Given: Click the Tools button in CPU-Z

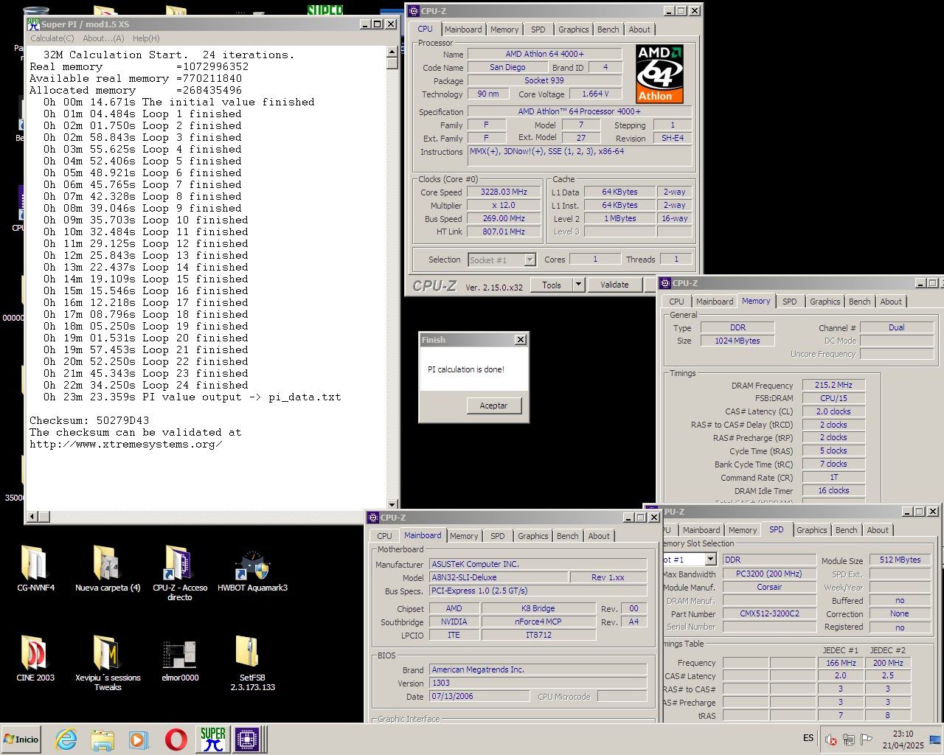Looking at the screenshot, I should pyautogui.click(x=551, y=285).
